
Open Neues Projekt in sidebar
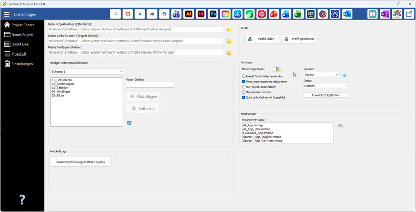pos(22,35)
